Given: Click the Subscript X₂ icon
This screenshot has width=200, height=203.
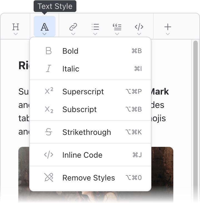Looking at the screenshot, I should tap(49, 110).
